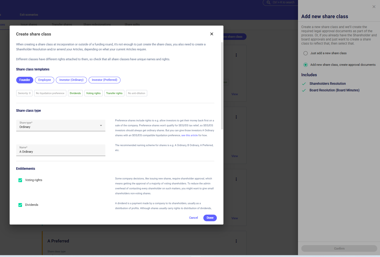Untick the Dividends checkbox
The width and height of the screenshot is (380, 257).
20,205
